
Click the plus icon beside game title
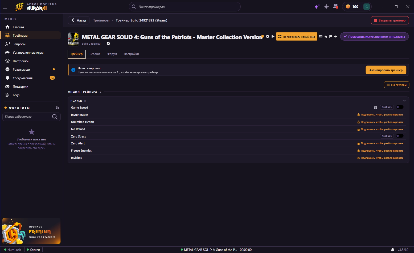coord(336,36)
